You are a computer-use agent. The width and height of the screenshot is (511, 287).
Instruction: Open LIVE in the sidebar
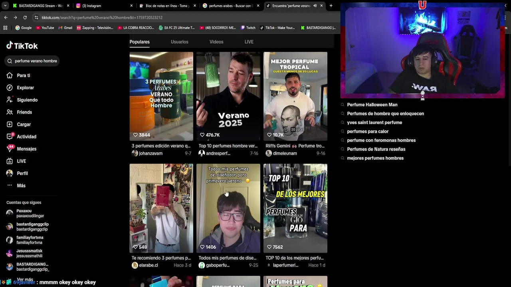tap(16, 161)
